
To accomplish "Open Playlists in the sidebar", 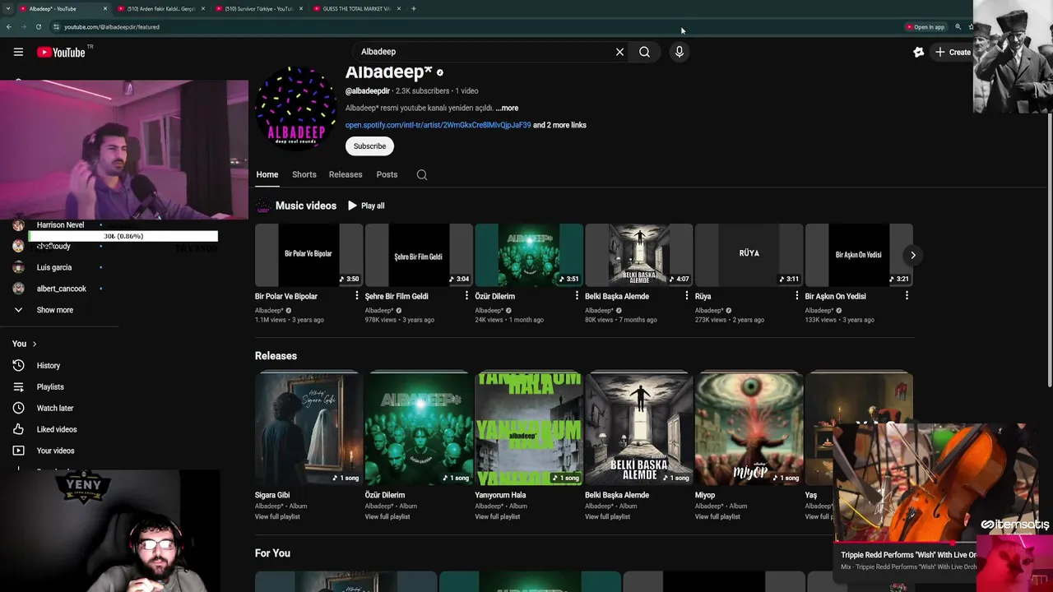I will pos(49,386).
